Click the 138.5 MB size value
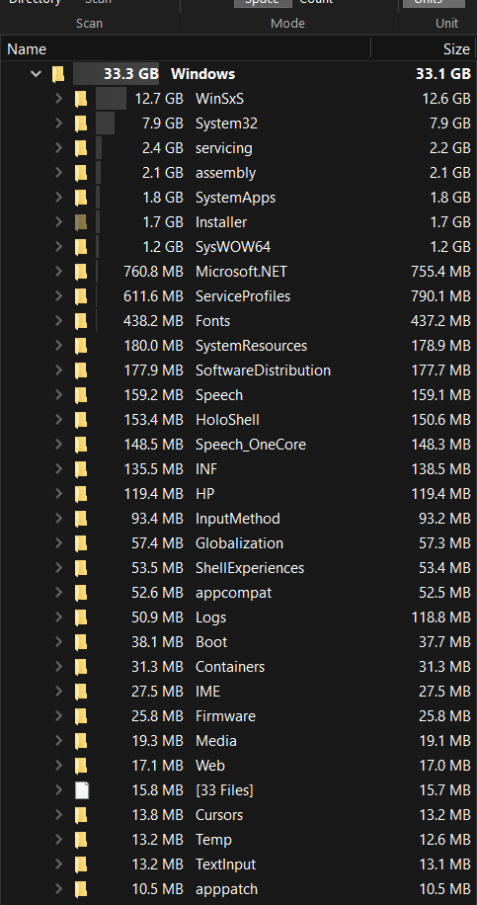Viewport: 477px width, 905px height. [441, 469]
